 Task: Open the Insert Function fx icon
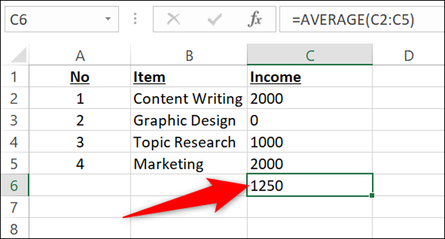pyautogui.click(x=254, y=19)
